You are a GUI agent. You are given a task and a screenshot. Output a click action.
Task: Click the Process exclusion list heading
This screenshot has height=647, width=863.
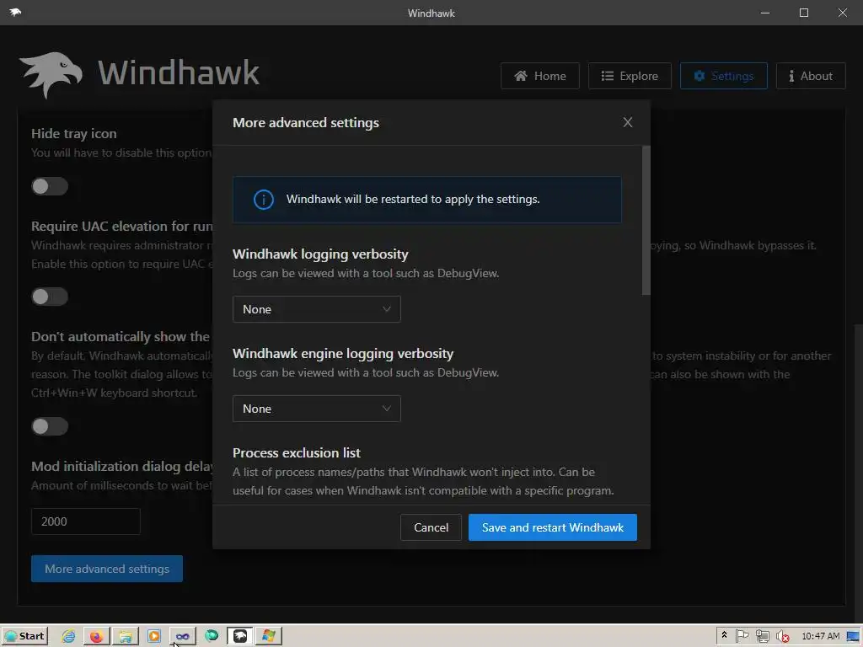[x=297, y=452]
